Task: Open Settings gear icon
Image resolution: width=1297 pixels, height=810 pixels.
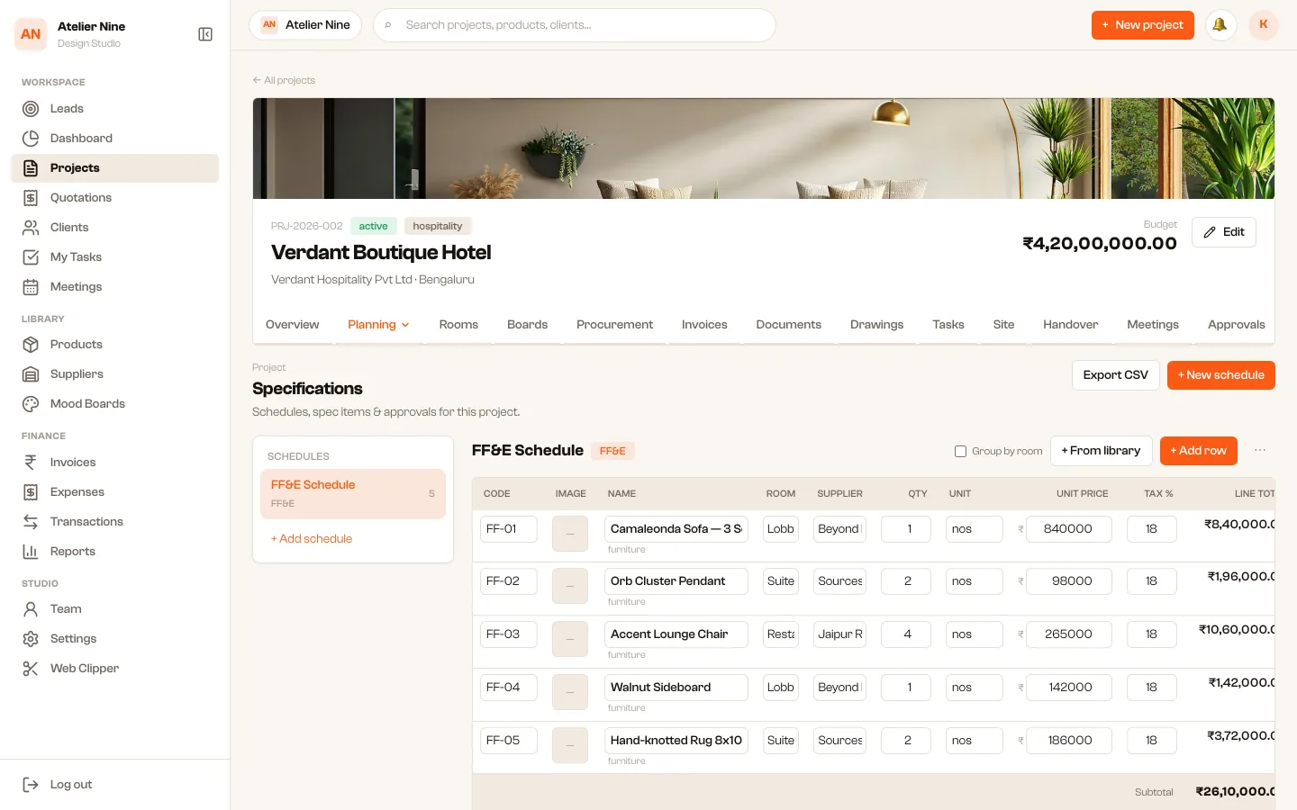Action: [31, 639]
